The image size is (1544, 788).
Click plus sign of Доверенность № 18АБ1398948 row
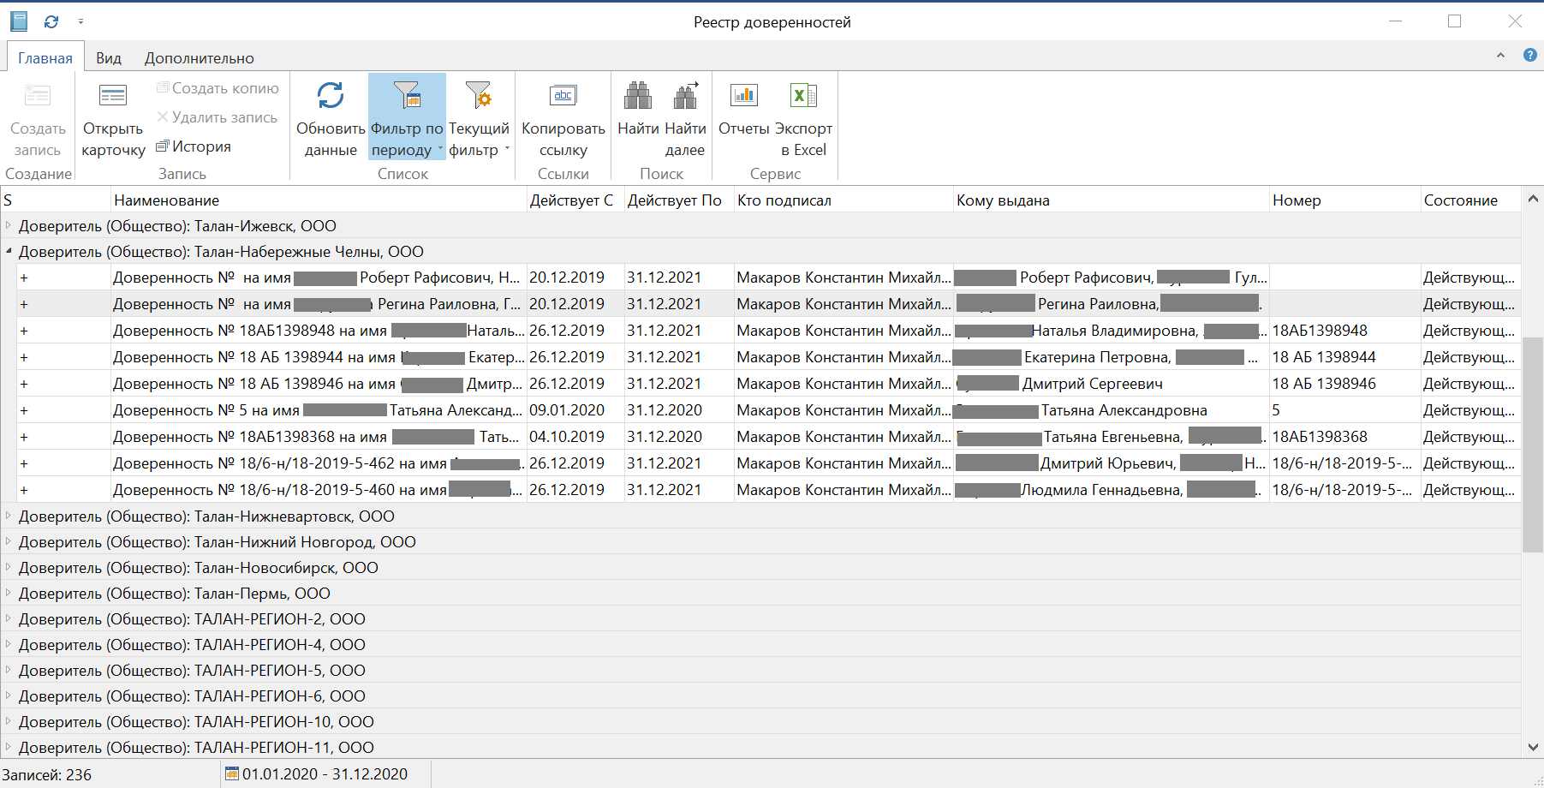(24, 331)
